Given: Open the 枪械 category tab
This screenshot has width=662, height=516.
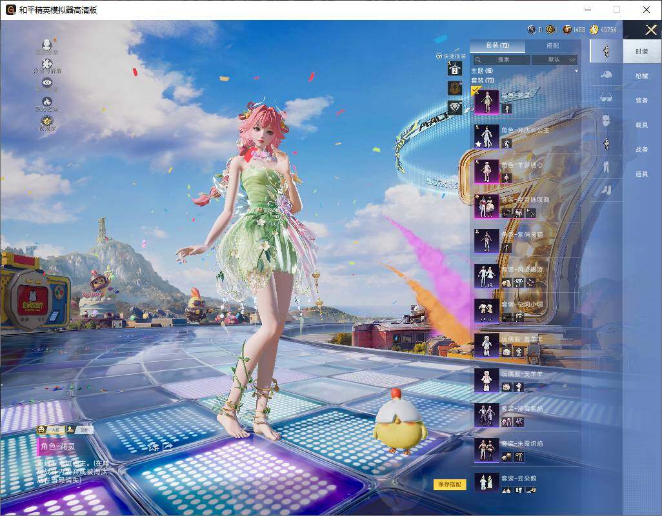Looking at the screenshot, I should pyautogui.click(x=641, y=76).
